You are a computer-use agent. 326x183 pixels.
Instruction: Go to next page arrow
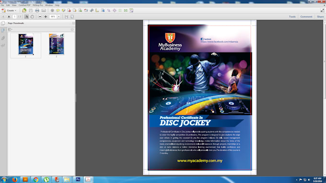(9, 17)
